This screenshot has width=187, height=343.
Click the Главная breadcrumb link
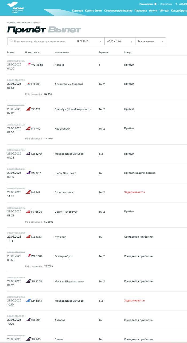[11, 23]
